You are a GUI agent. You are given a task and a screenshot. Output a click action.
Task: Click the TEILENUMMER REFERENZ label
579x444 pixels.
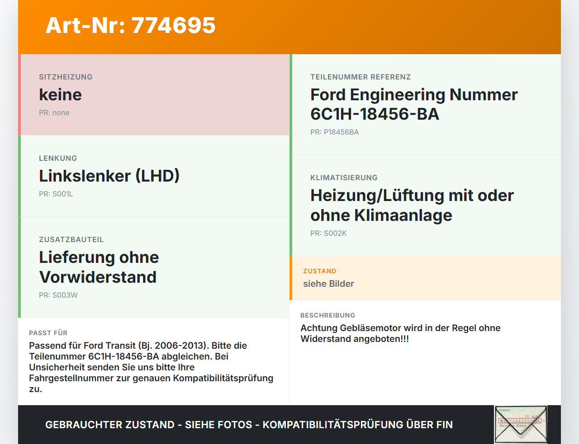pos(361,77)
